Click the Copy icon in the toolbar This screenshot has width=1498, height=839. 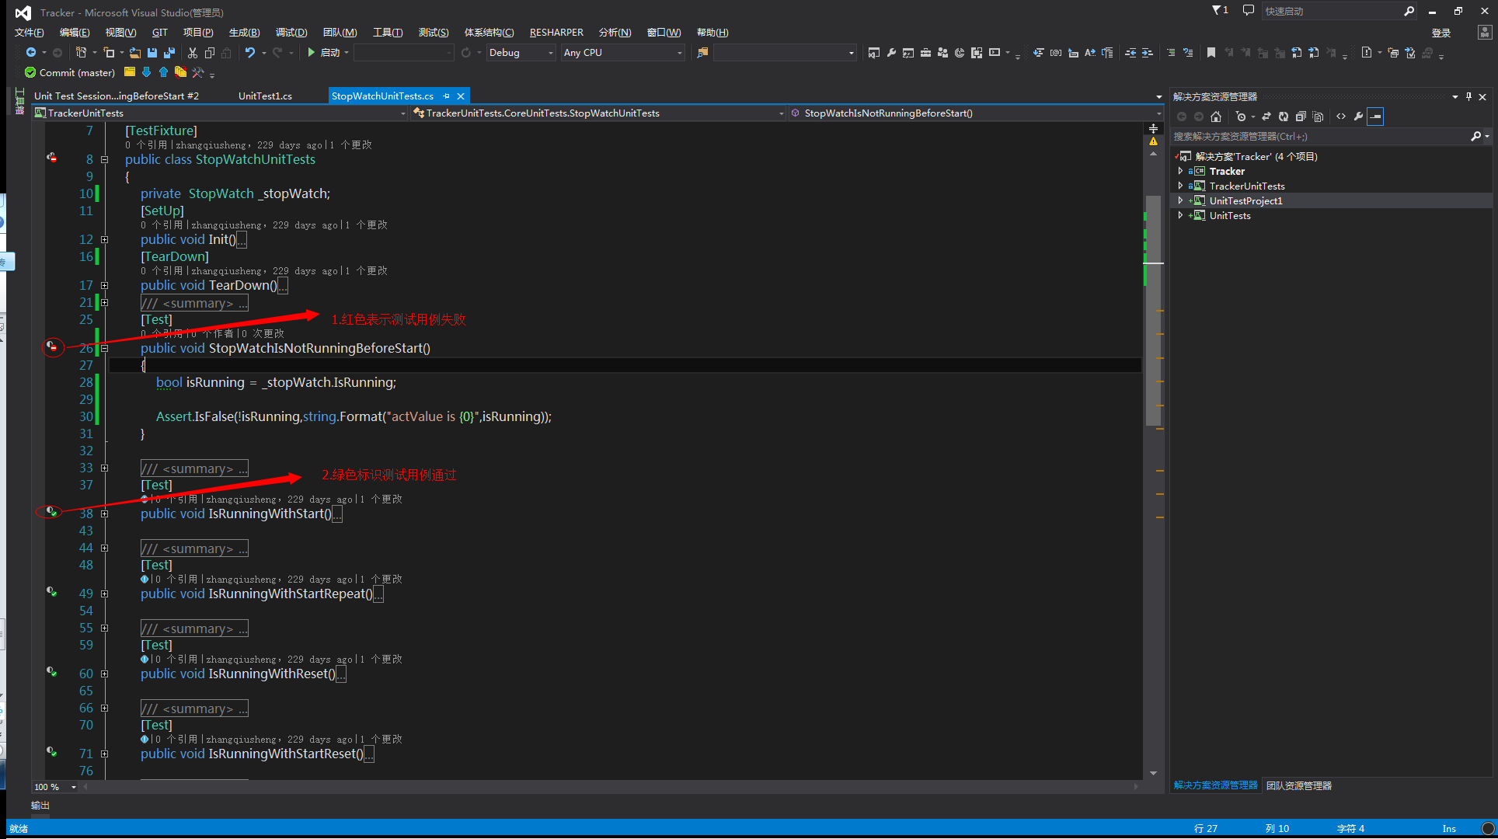(x=210, y=52)
